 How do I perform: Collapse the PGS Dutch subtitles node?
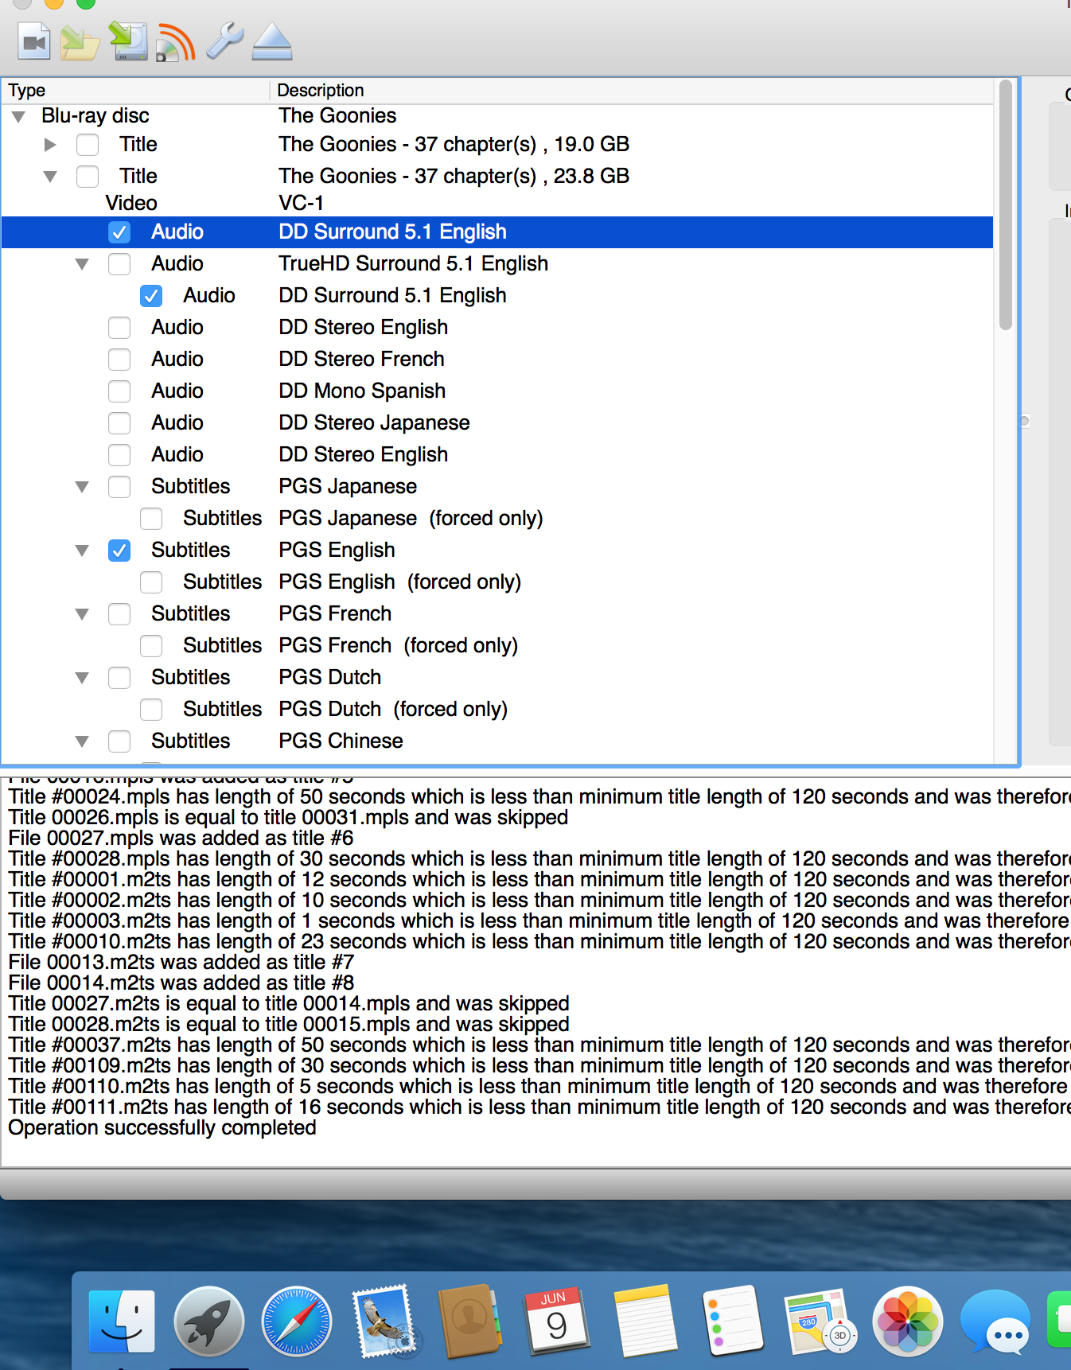(x=82, y=678)
